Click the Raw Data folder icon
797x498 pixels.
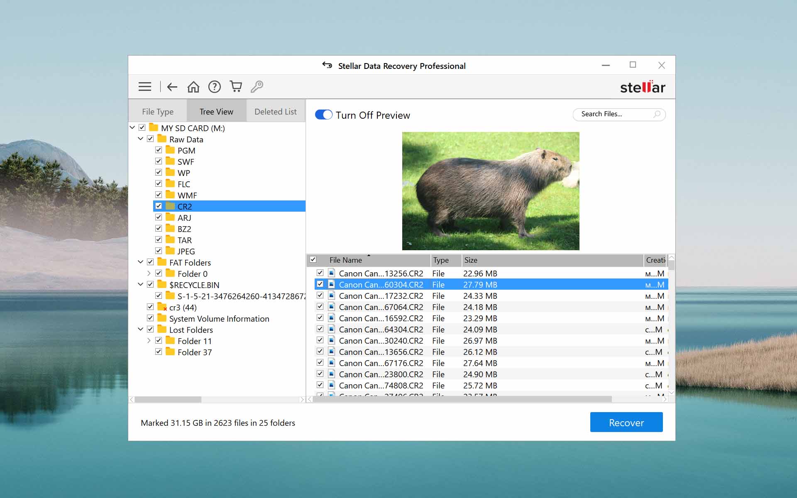pyautogui.click(x=162, y=139)
